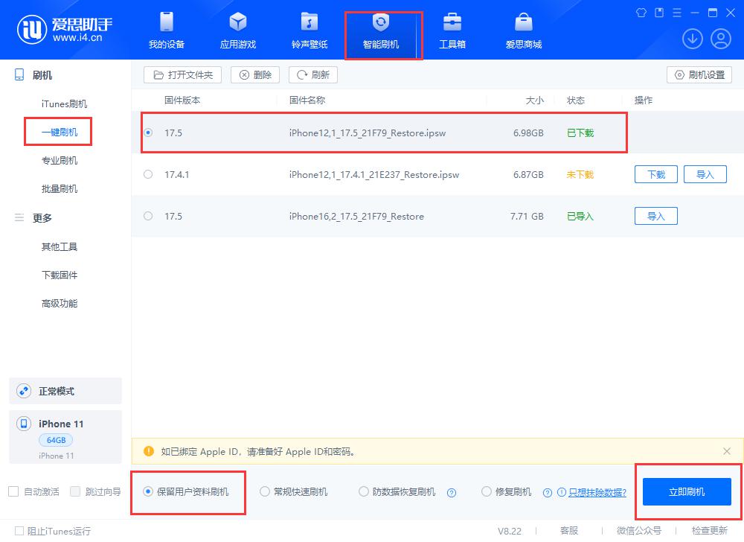Dismiss the Apple ID warning notice
Viewport: 744px width, 542px height.
(x=727, y=451)
